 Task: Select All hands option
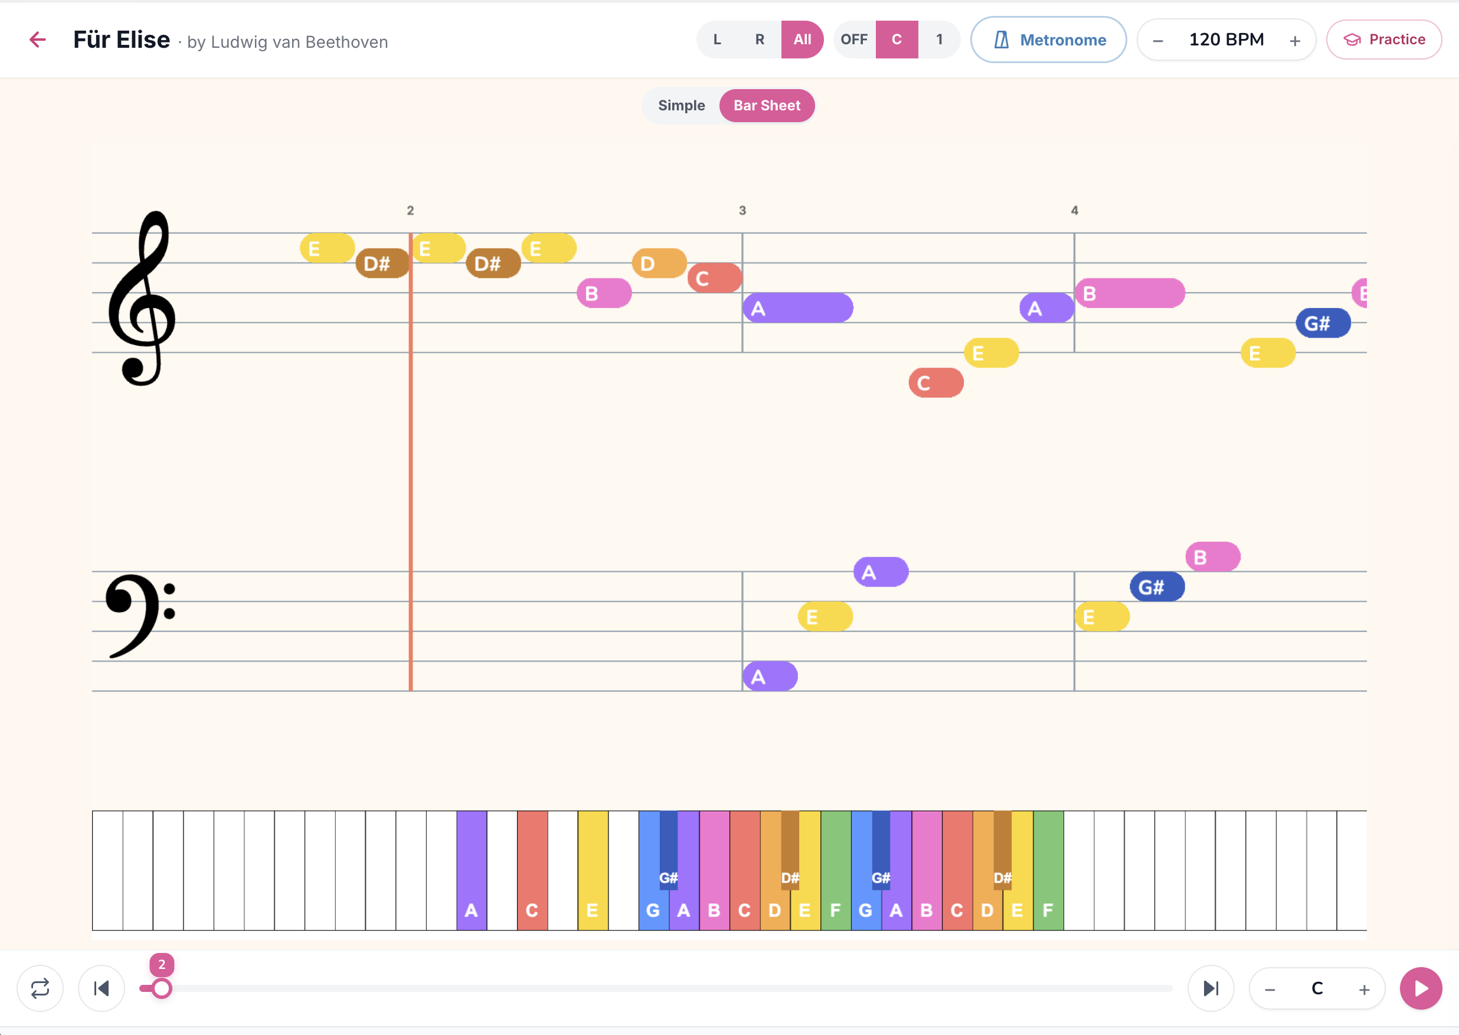(802, 40)
